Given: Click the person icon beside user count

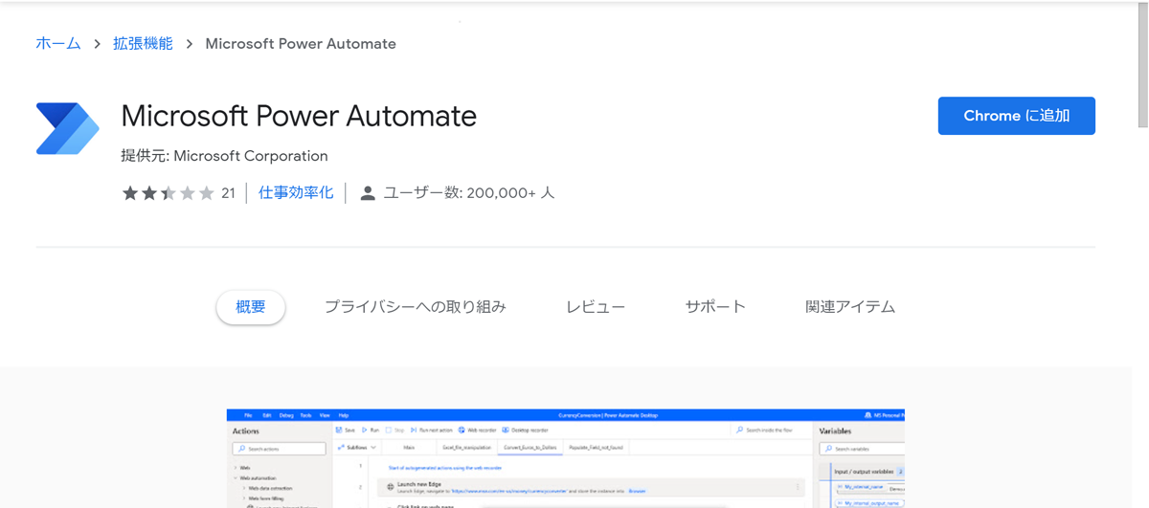Looking at the screenshot, I should 368,193.
